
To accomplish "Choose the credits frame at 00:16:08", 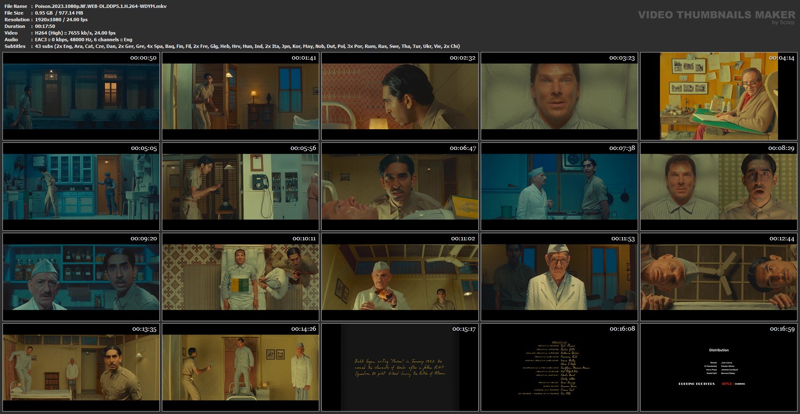I will point(559,367).
